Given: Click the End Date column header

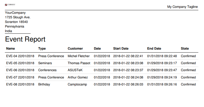Looking at the screenshot, I should (154, 49).
